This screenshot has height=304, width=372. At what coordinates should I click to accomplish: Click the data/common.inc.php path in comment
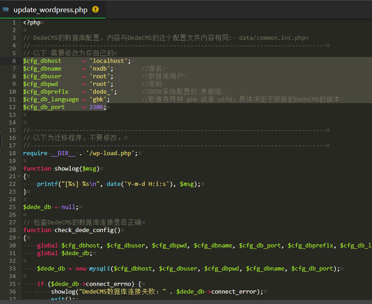point(272,38)
